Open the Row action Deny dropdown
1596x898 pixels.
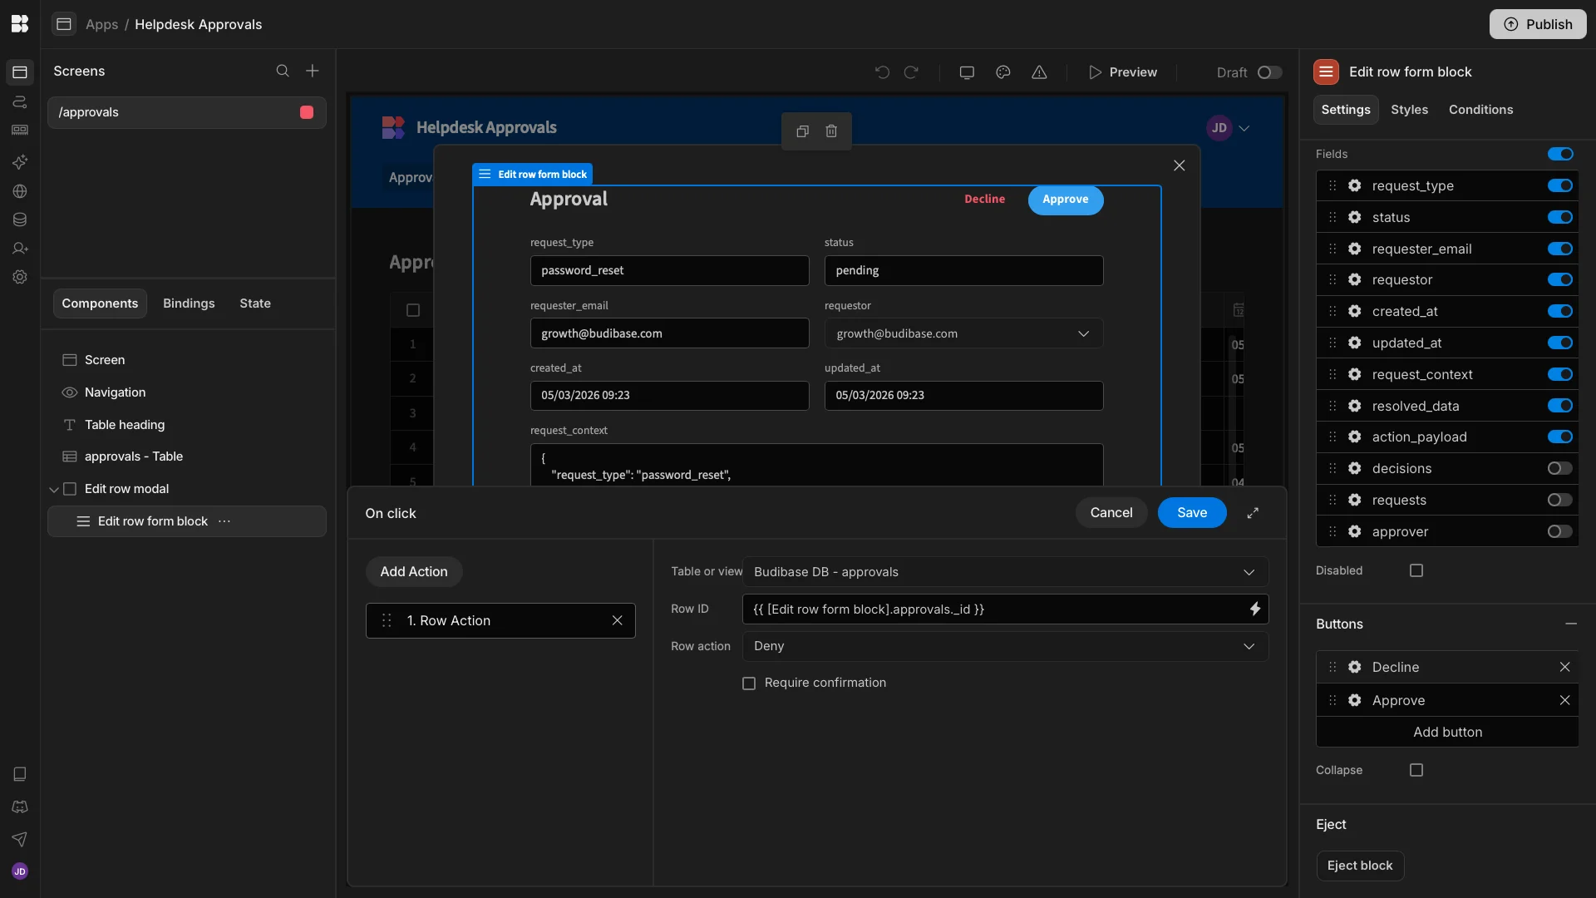(x=1004, y=647)
